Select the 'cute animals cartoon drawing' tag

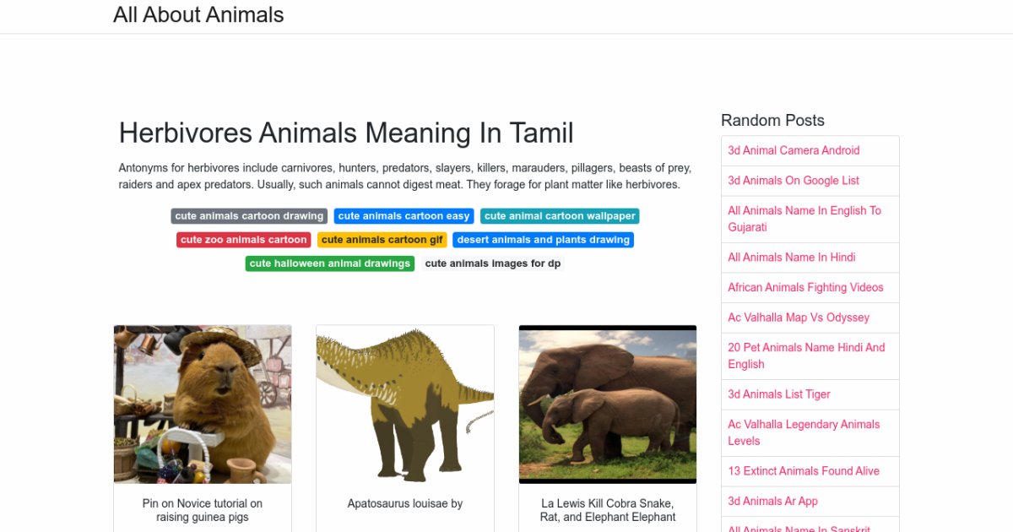[249, 216]
